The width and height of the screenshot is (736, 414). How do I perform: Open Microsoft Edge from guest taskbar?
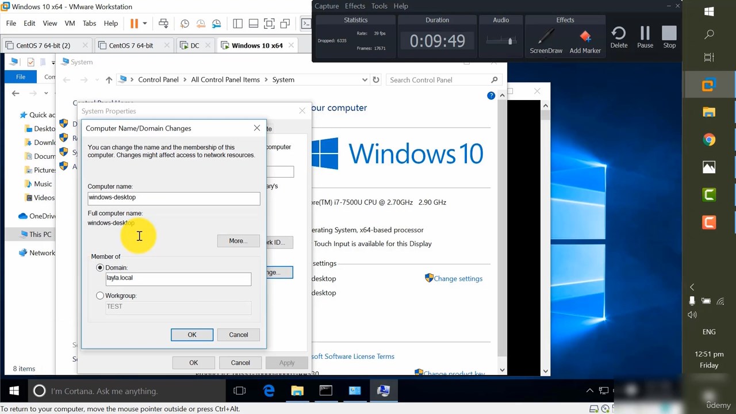(x=269, y=391)
